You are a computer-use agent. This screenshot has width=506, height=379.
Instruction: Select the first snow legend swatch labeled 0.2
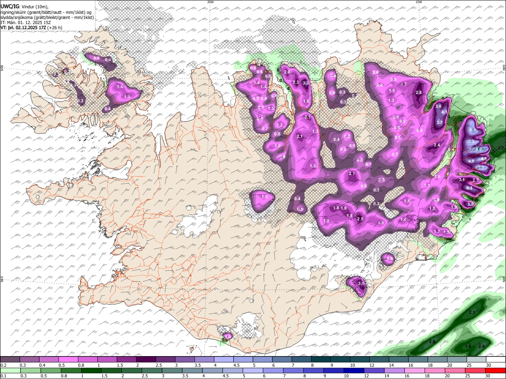[x=10, y=360]
